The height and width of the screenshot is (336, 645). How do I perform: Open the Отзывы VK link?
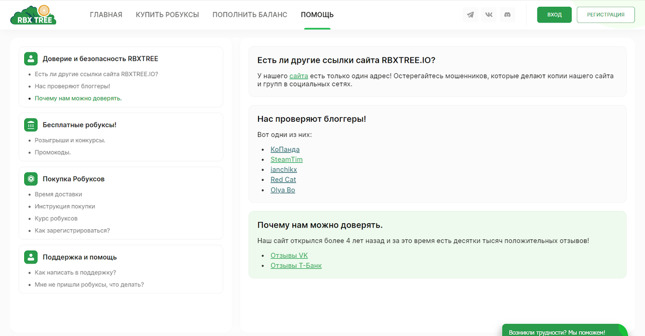pyautogui.click(x=289, y=255)
